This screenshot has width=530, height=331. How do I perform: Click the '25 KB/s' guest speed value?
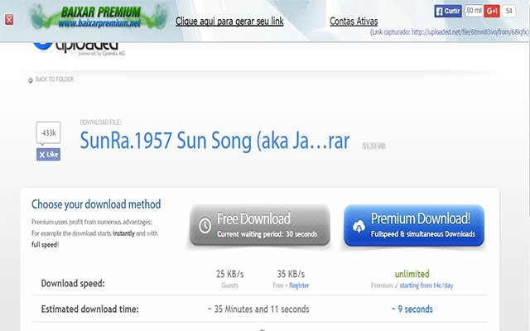point(230,274)
